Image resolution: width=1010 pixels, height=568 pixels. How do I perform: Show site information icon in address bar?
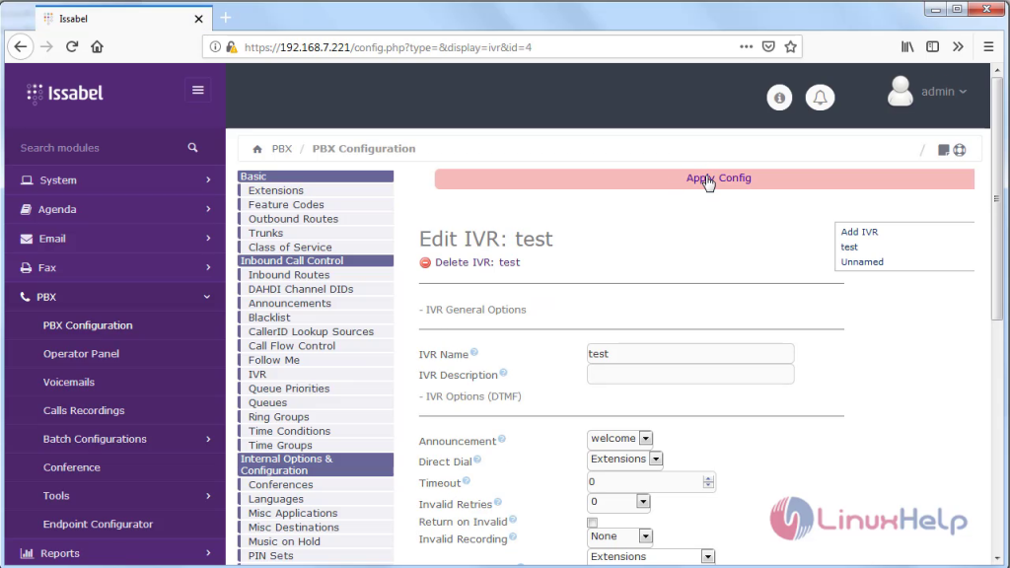coord(215,47)
